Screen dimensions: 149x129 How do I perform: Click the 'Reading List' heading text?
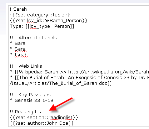29,112
